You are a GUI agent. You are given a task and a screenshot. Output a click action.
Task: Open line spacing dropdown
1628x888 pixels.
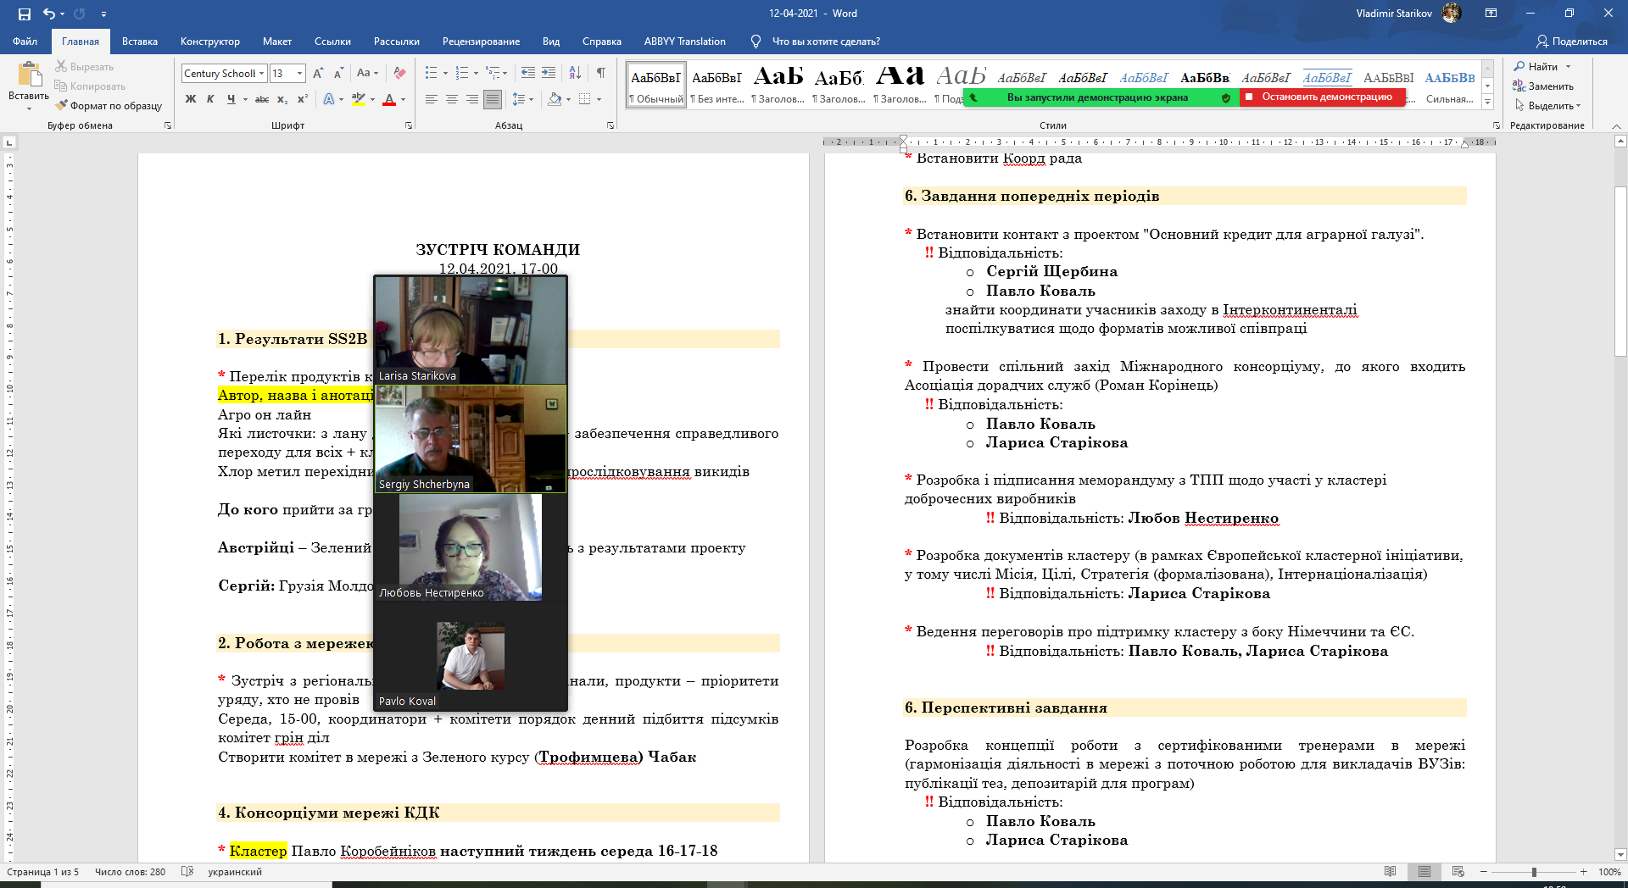[523, 99]
